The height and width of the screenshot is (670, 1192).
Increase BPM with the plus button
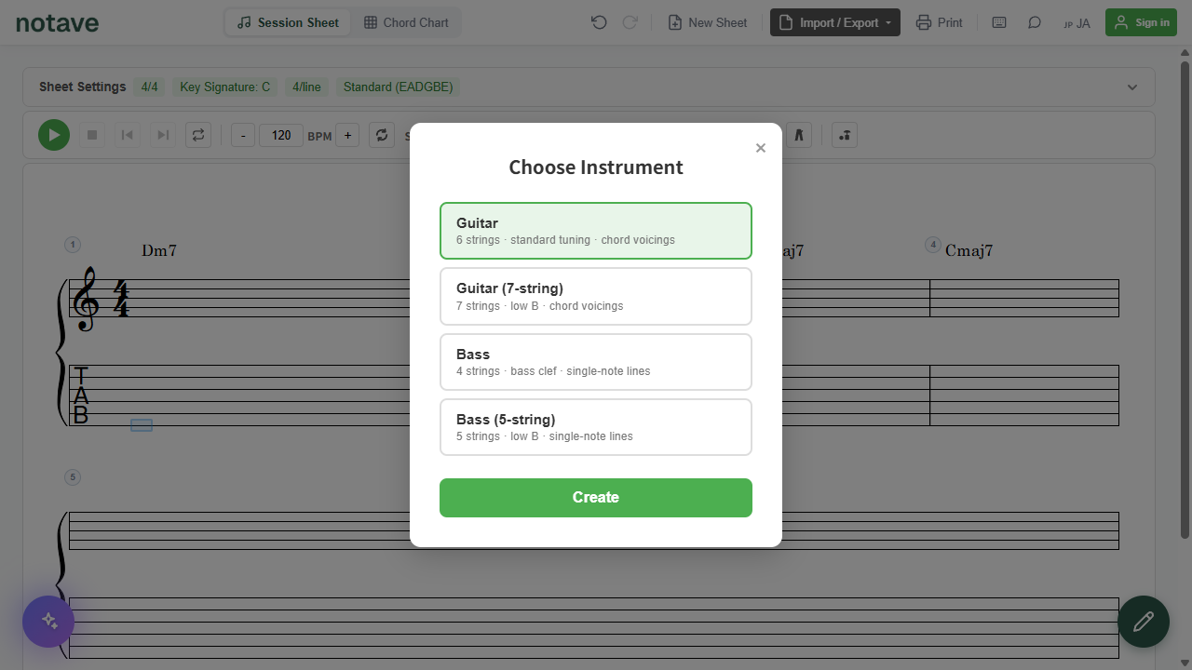(347, 136)
